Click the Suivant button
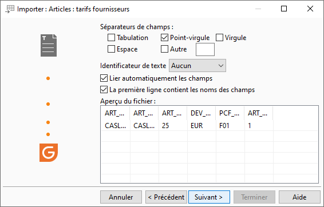 (x=209, y=197)
